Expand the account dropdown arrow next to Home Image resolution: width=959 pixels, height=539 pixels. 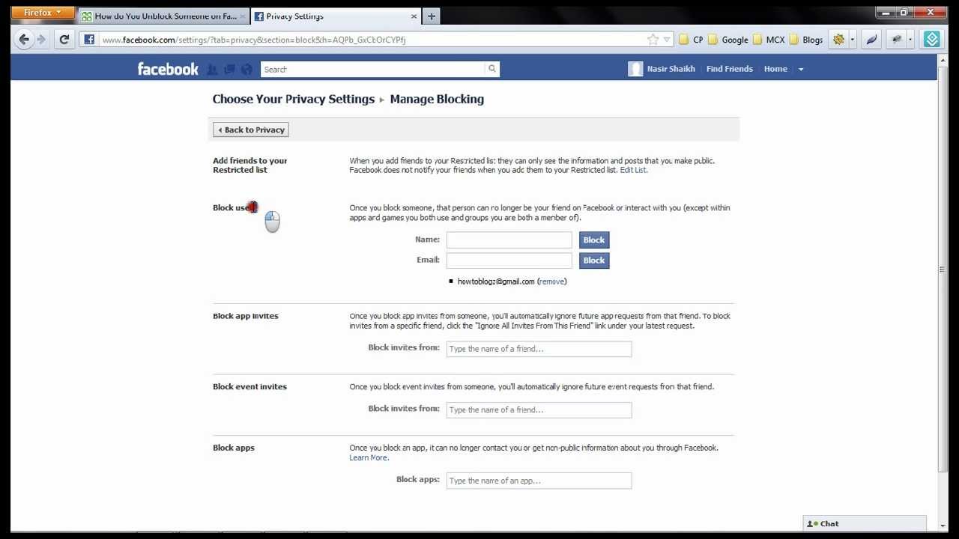(x=800, y=69)
